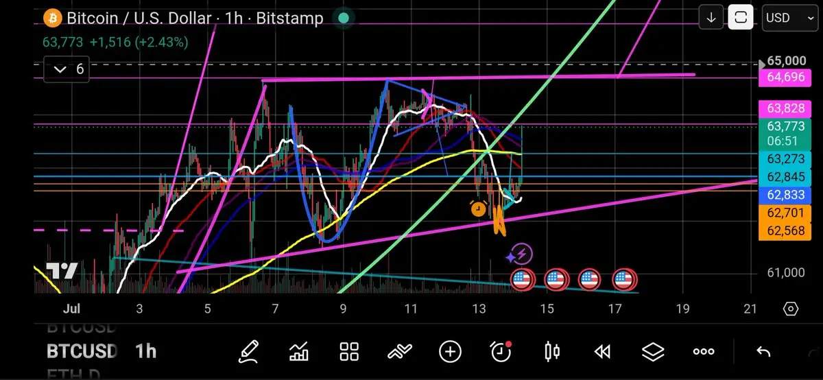Expand the collapsed 6 indicators legend
Viewport: 823px width, 380px height.
(67, 69)
